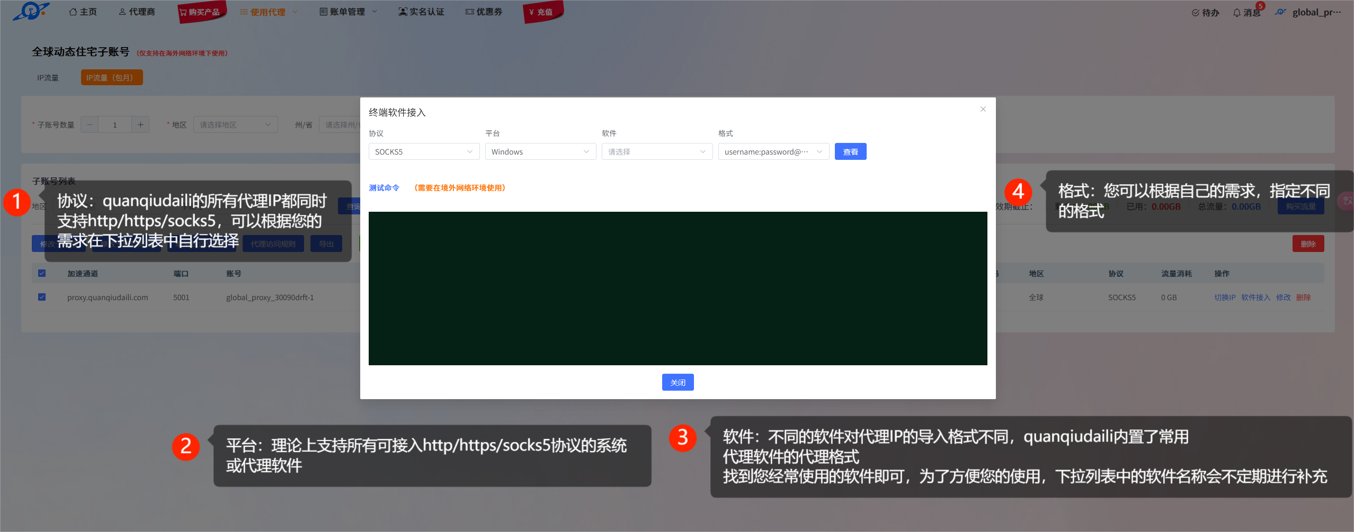Expand the 平台 Windows dropdown
Image resolution: width=1354 pixels, height=532 pixels.
[x=540, y=151]
